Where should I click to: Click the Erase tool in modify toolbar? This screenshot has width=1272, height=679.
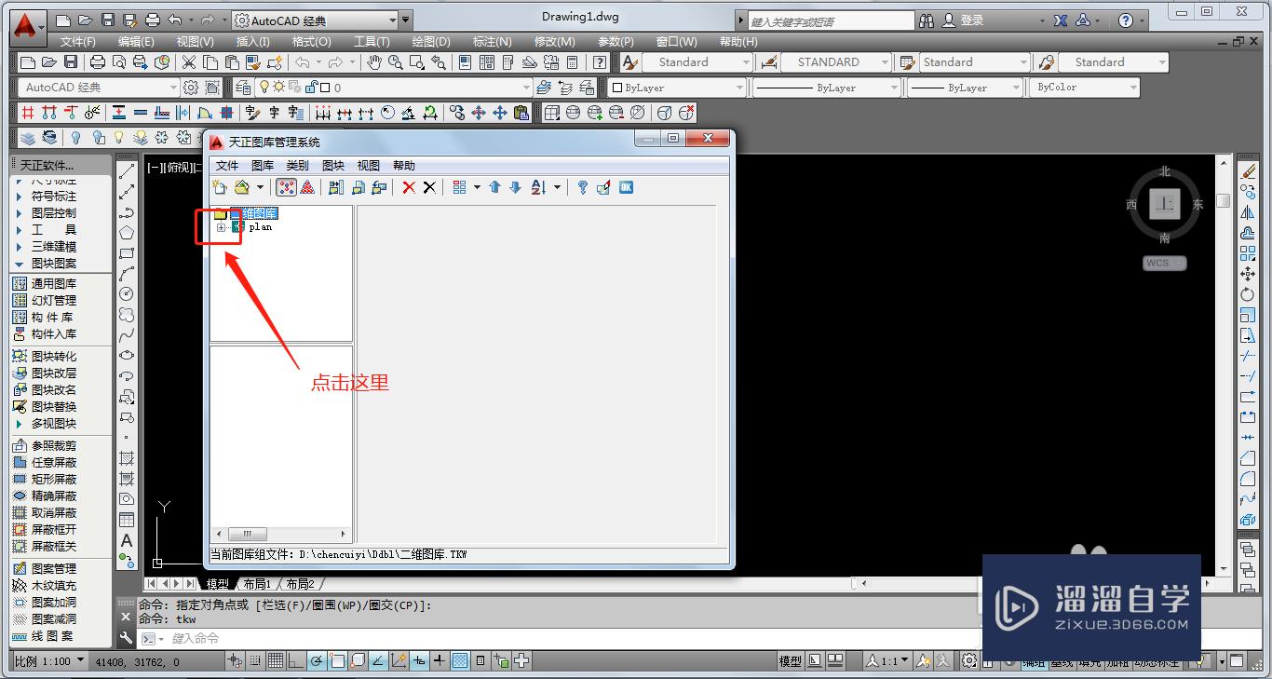point(1248,171)
